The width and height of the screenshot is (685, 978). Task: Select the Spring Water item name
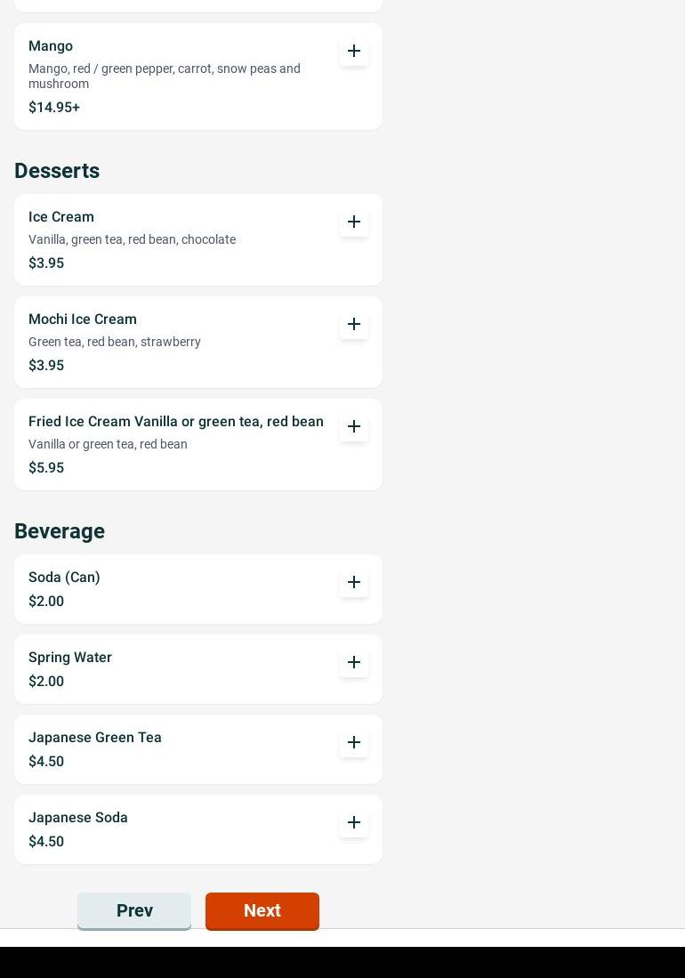70,658
